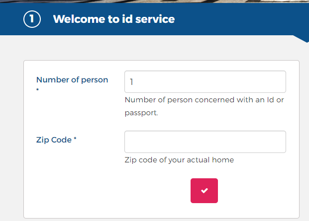Focus the Number of person input field
The height and width of the screenshot is (221, 309).
205,82
